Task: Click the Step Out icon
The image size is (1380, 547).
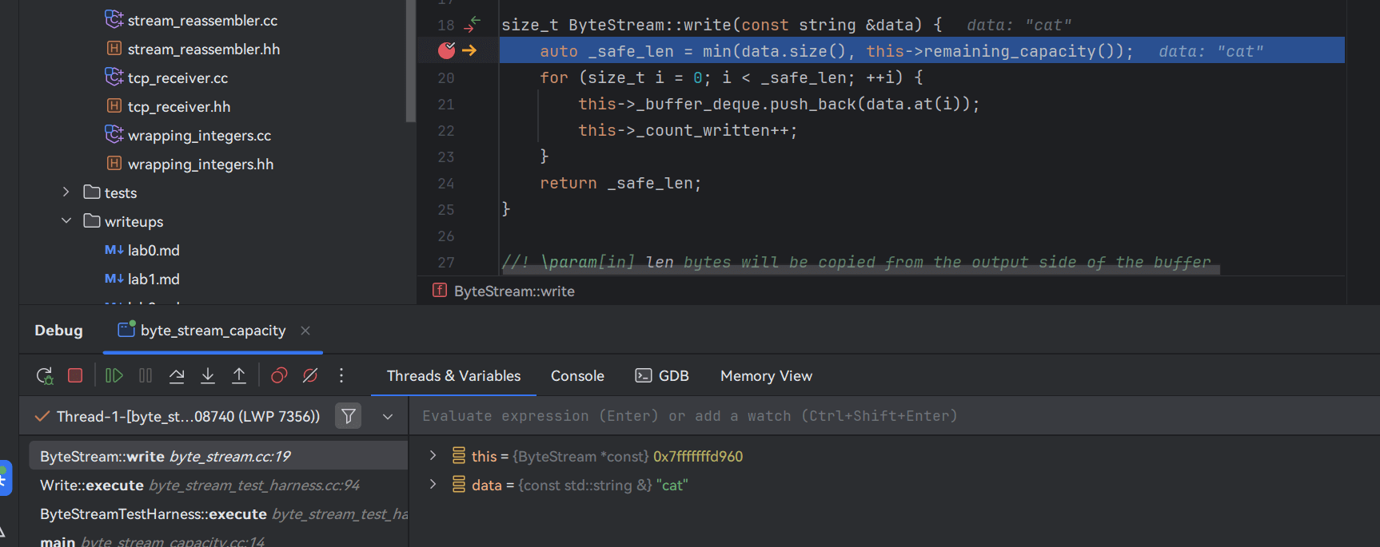Action: [239, 375]
